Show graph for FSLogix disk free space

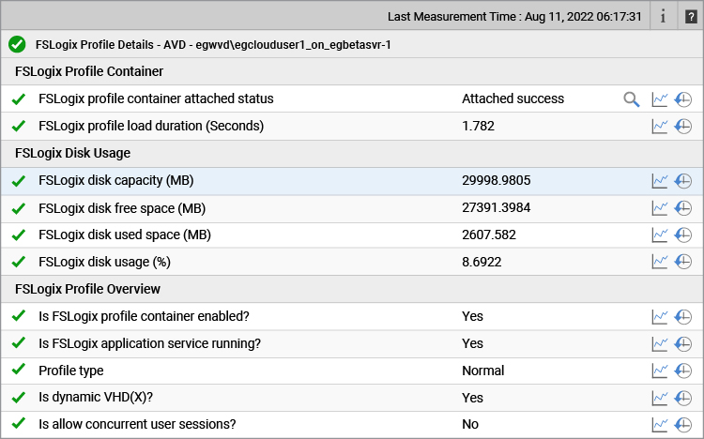point(660,208)
